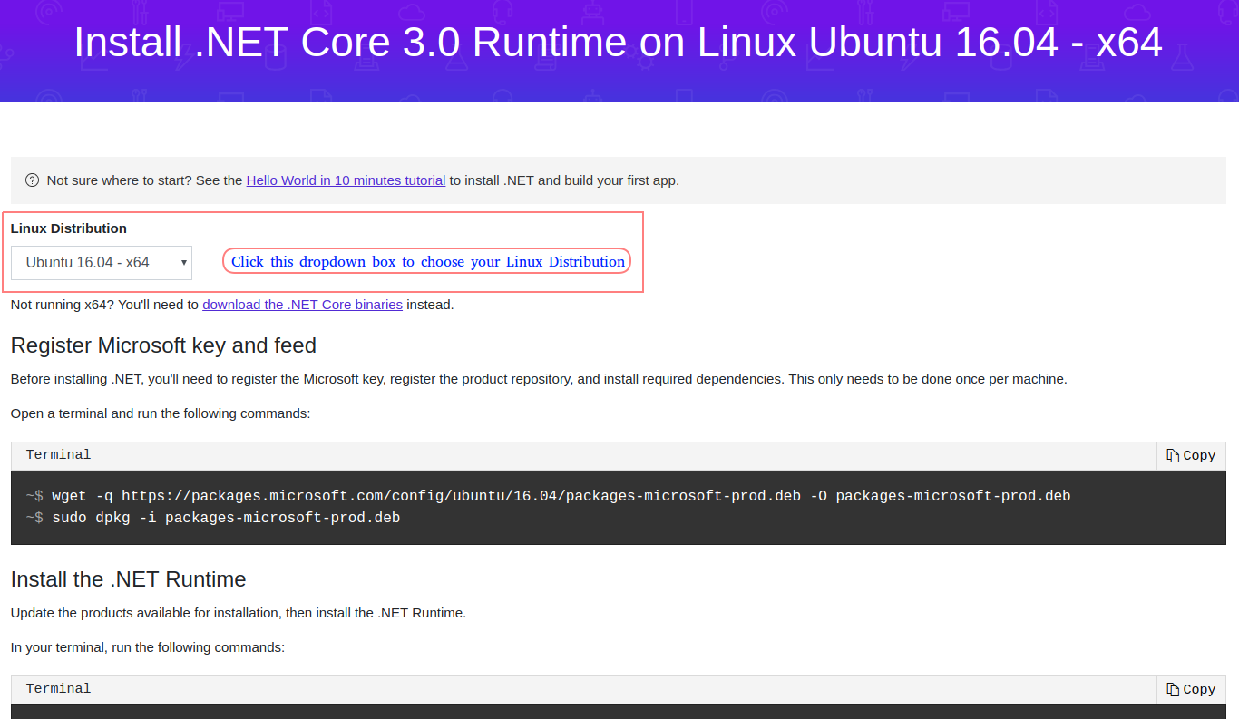Screen dimensions: 1239x719
Task: Select the distribution combo box showing Ubuntu 16.04
Action: (101, 262)
